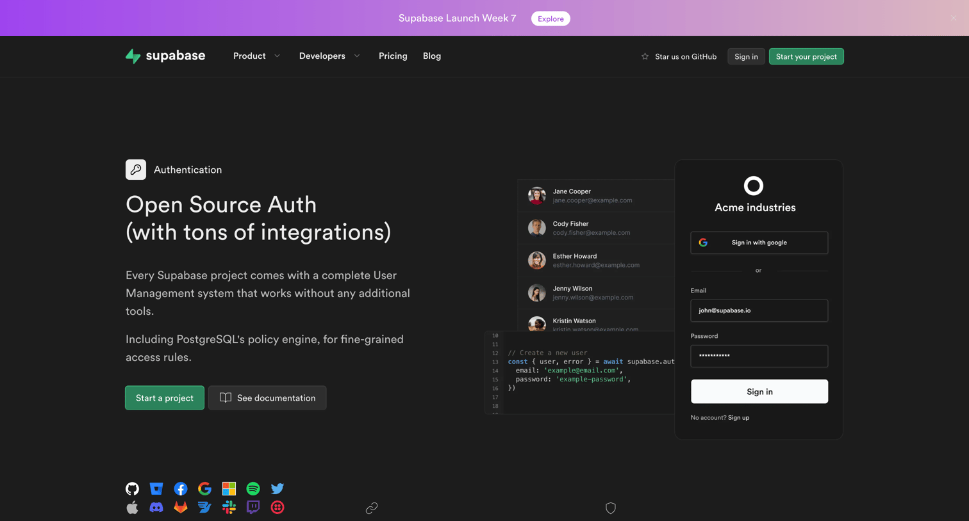The height and width of the screenshot is (521, 969).
Task: Click the Twitch provider icon
Action: 253,508
